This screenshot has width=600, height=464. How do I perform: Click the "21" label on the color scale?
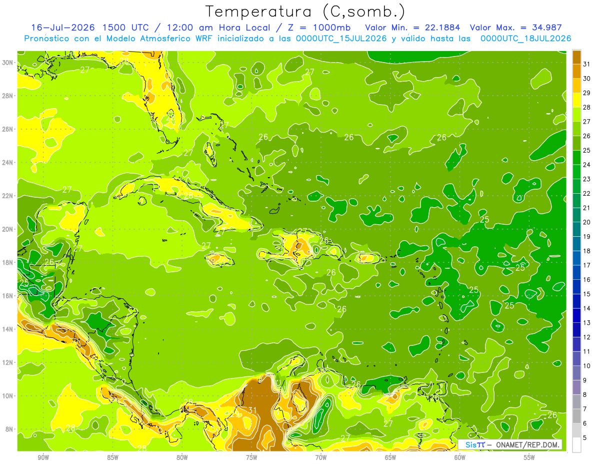pyautogui.click(x=587, y=208)
